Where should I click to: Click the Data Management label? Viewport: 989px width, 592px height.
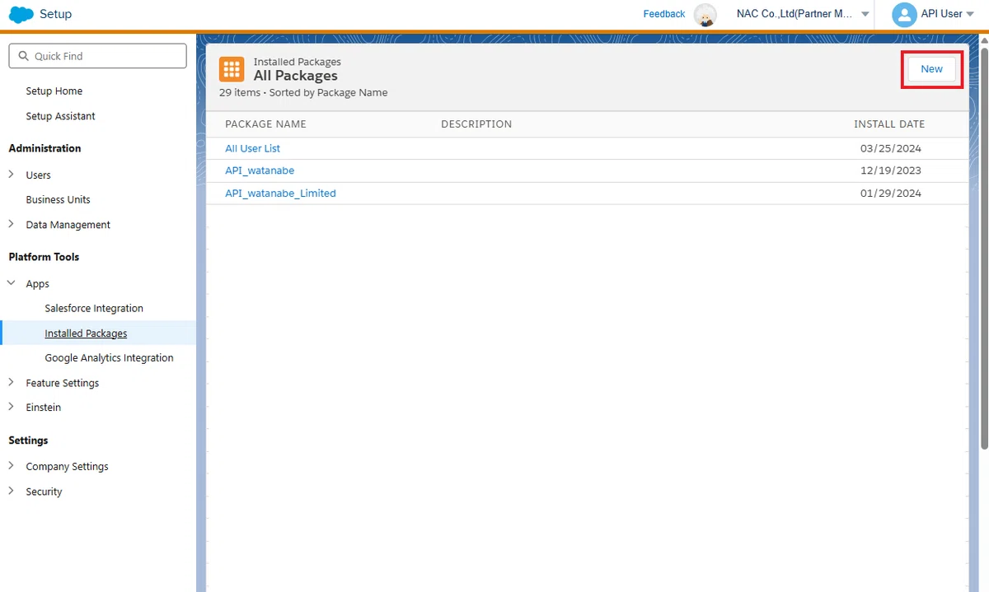(x=68, y=225)
